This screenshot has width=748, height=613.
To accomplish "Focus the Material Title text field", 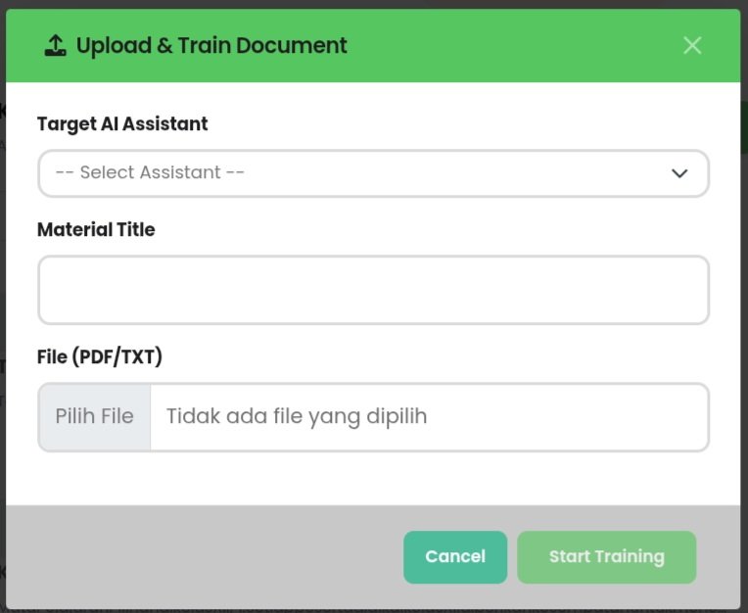I will 372,290.
